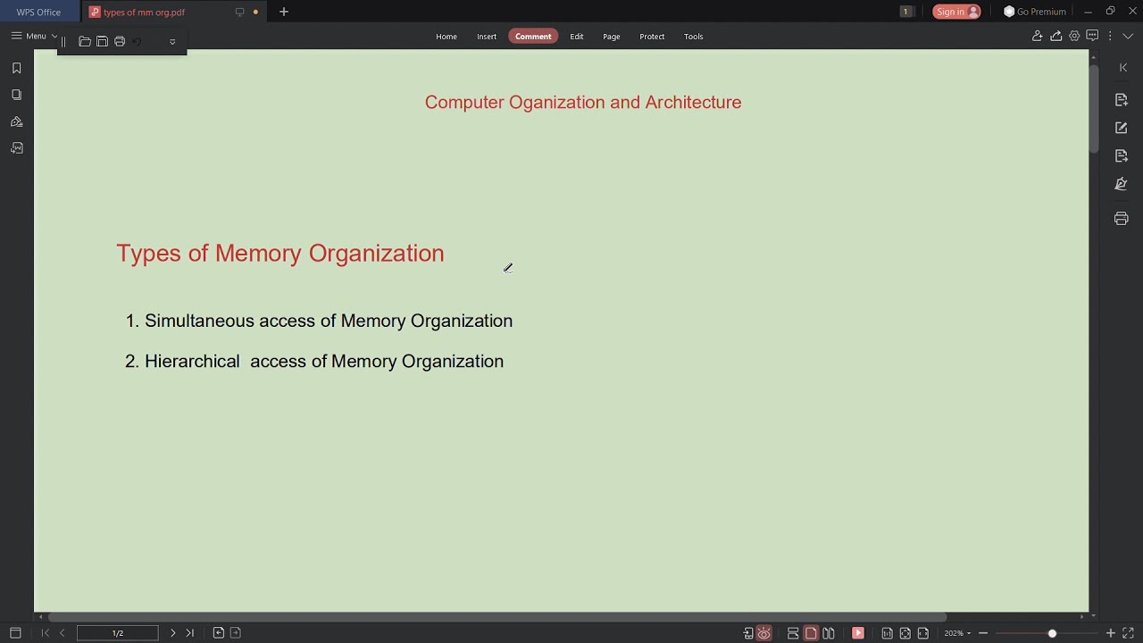Screen dimensions: 1143x643
Task: Expand the quick access toolbar customize arrow
Action: (x=172, y=42)
